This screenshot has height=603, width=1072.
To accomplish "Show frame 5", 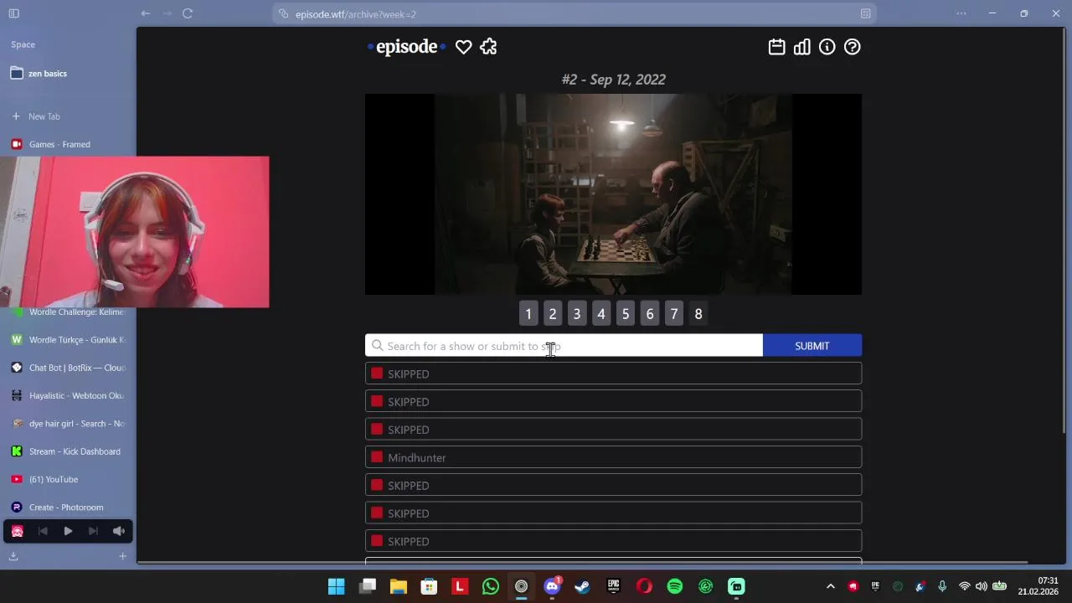I will pos(626,314).
